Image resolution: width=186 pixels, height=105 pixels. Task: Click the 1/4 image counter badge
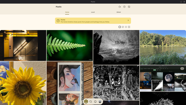click(x=182, y=69)
